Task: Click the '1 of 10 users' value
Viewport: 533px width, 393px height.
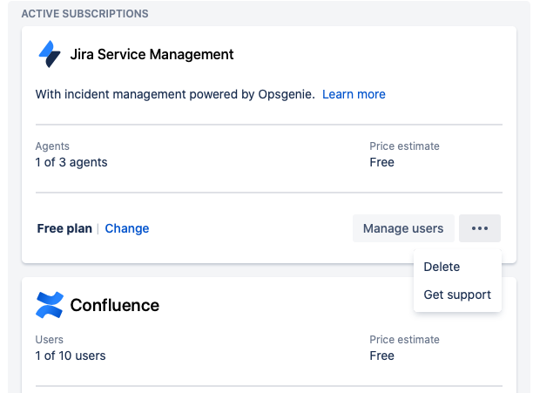Action: point(71,356)
